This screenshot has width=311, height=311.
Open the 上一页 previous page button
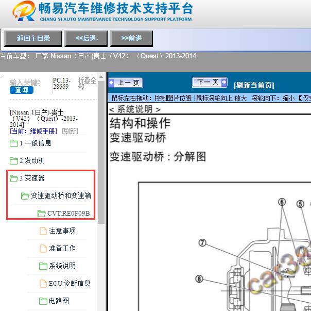click(126, 83)
